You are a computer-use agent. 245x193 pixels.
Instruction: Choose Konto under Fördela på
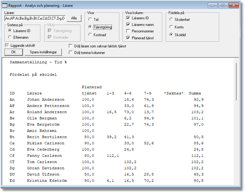tap(171, 27)
